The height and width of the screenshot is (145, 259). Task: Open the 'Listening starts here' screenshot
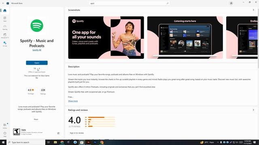point(185,37)
